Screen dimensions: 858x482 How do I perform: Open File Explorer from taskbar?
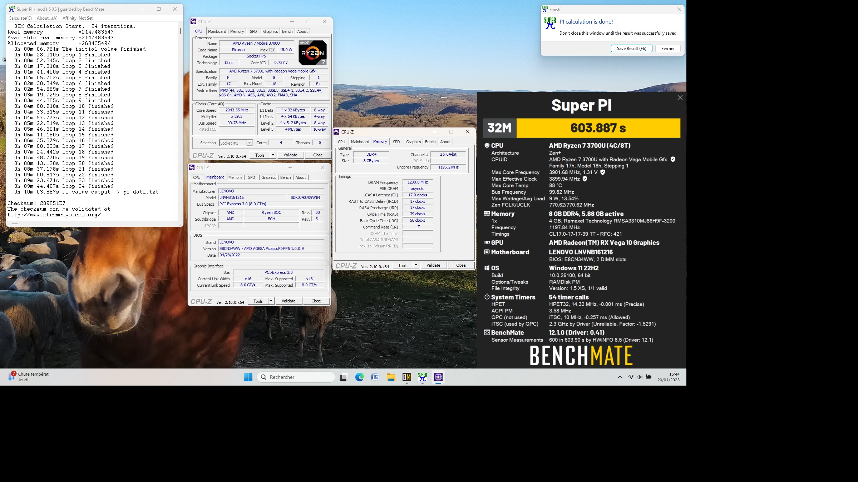[x=391, y=377]
